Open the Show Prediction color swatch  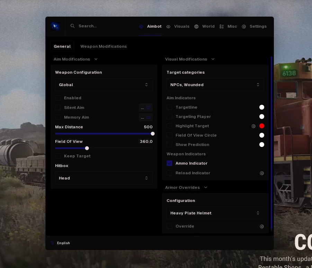coord(262,145)
